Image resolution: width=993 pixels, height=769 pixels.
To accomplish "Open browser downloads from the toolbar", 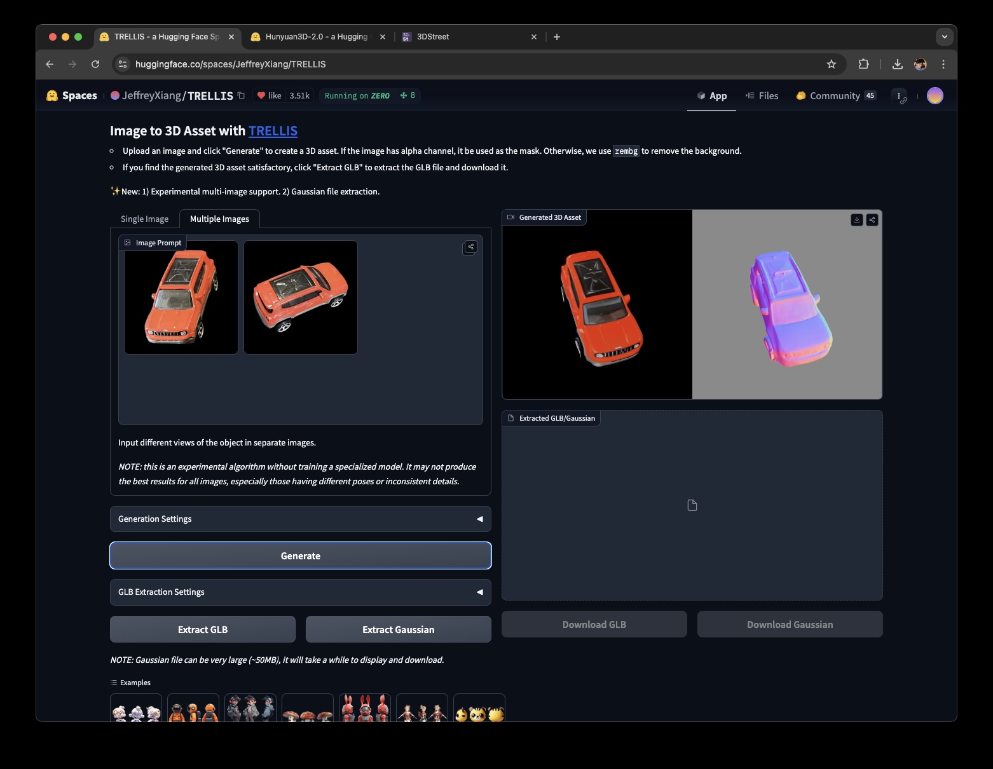I will [897, 64].
